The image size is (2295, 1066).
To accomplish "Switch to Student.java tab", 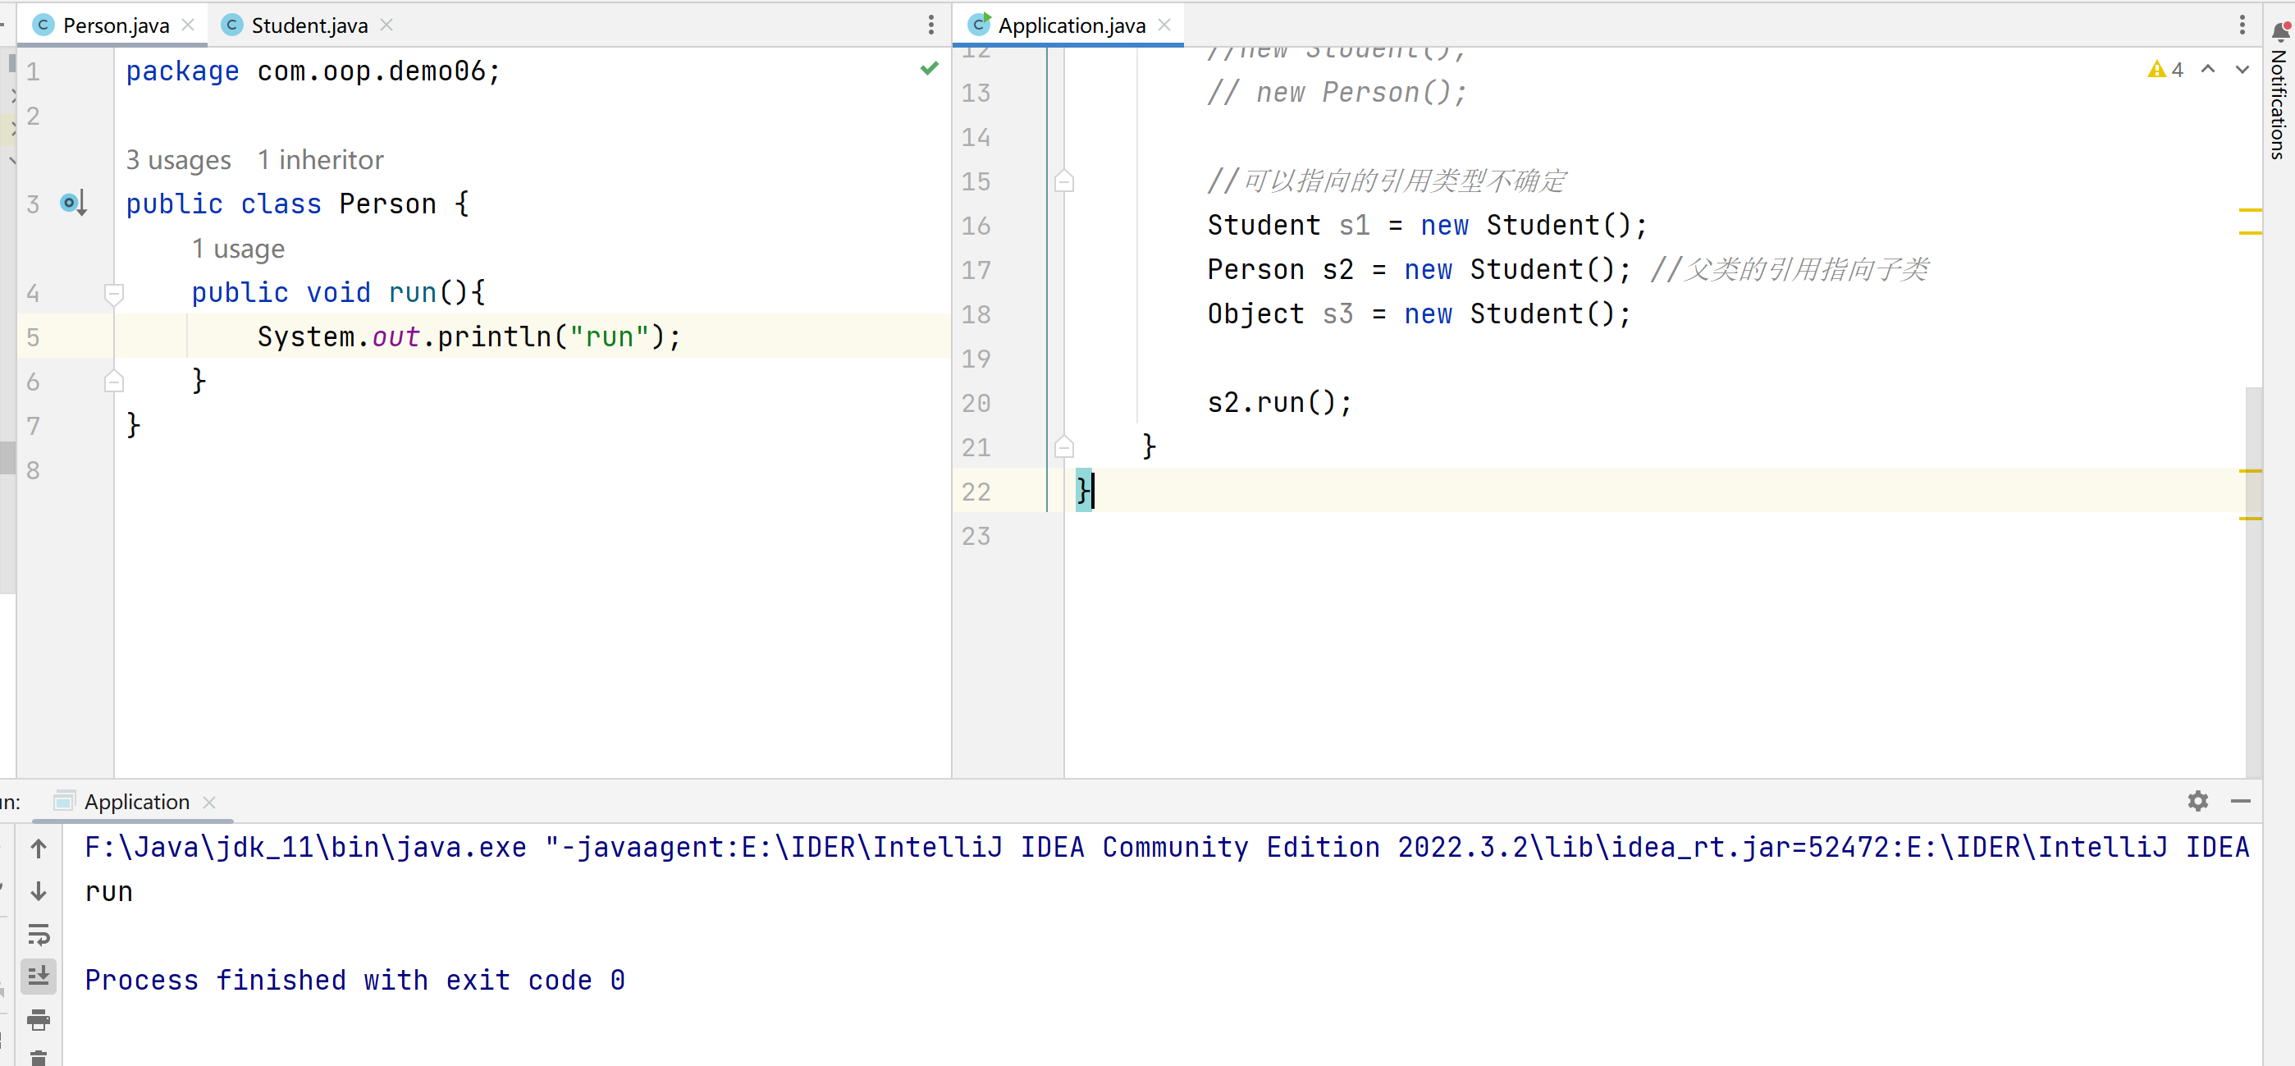I will (309, 25).
